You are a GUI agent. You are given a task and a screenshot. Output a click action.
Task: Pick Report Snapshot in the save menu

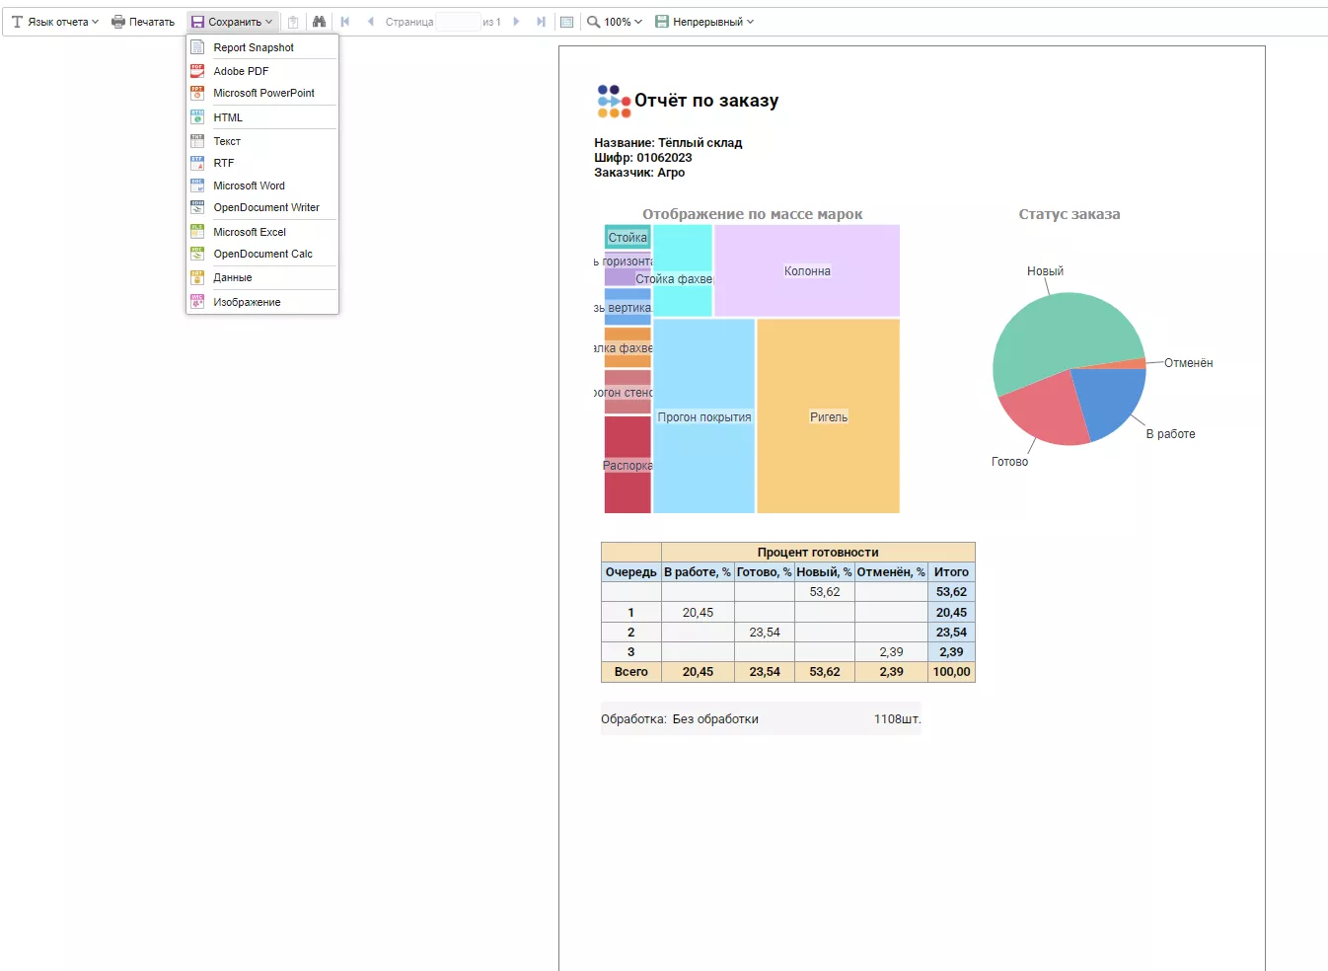254,47
